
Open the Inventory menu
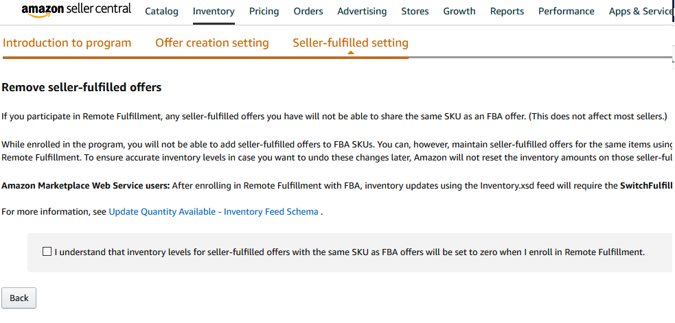tap(214, 12)
